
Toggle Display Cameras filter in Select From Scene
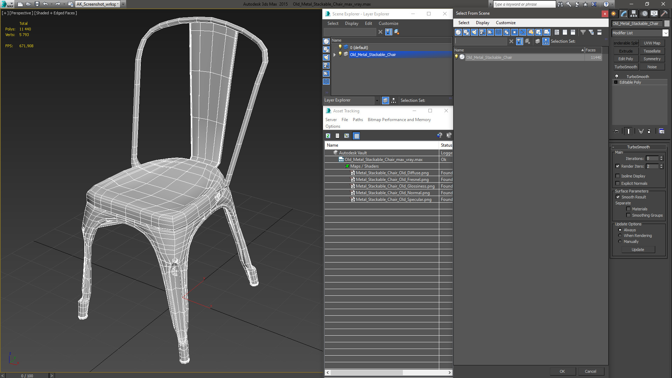pyautogui.click(x=482, y=32)
